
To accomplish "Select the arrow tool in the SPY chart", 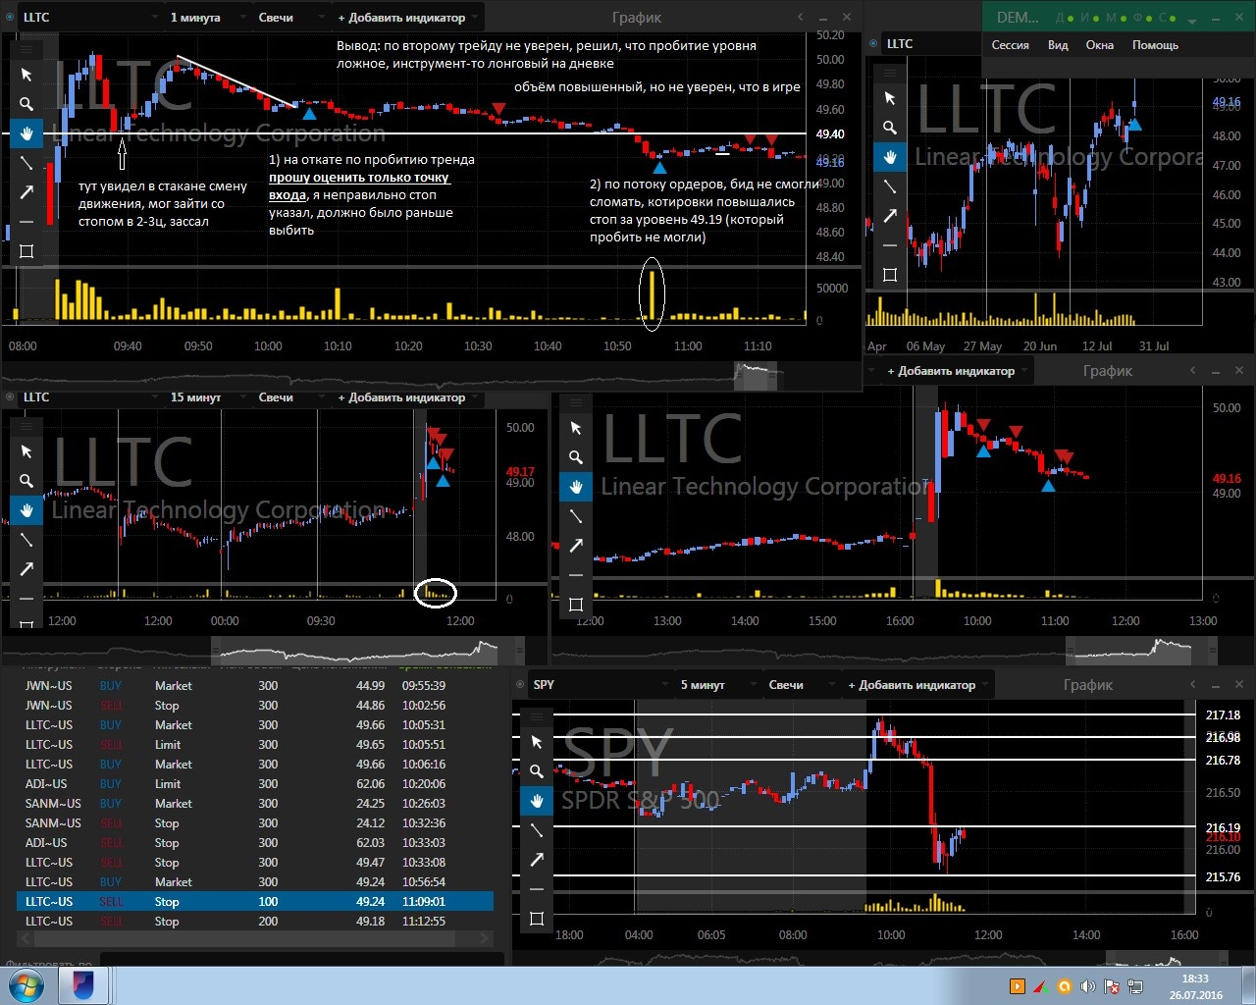I will pyautogui.click(x=537, y=860).
